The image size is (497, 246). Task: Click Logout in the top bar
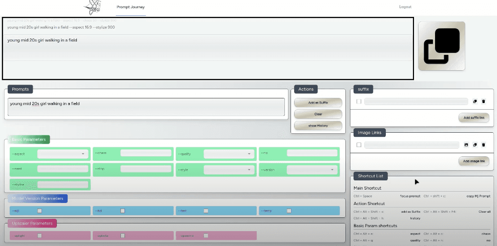coord(405,7)
